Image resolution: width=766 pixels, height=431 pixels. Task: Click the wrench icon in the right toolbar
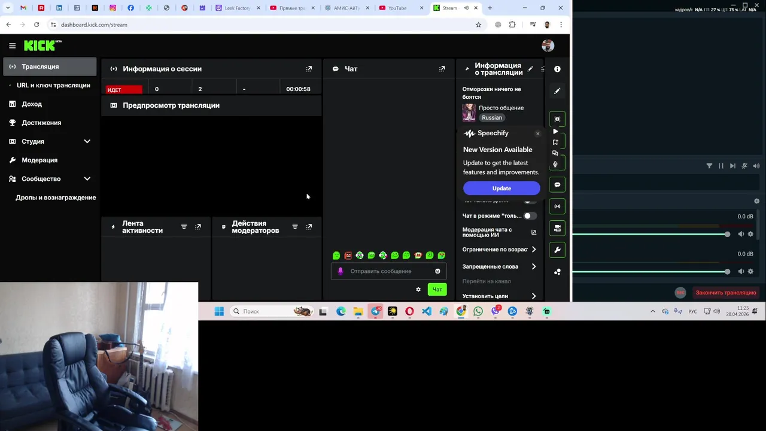click(x=557, y=250)
